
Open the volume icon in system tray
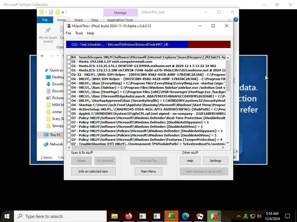[259, 216]
